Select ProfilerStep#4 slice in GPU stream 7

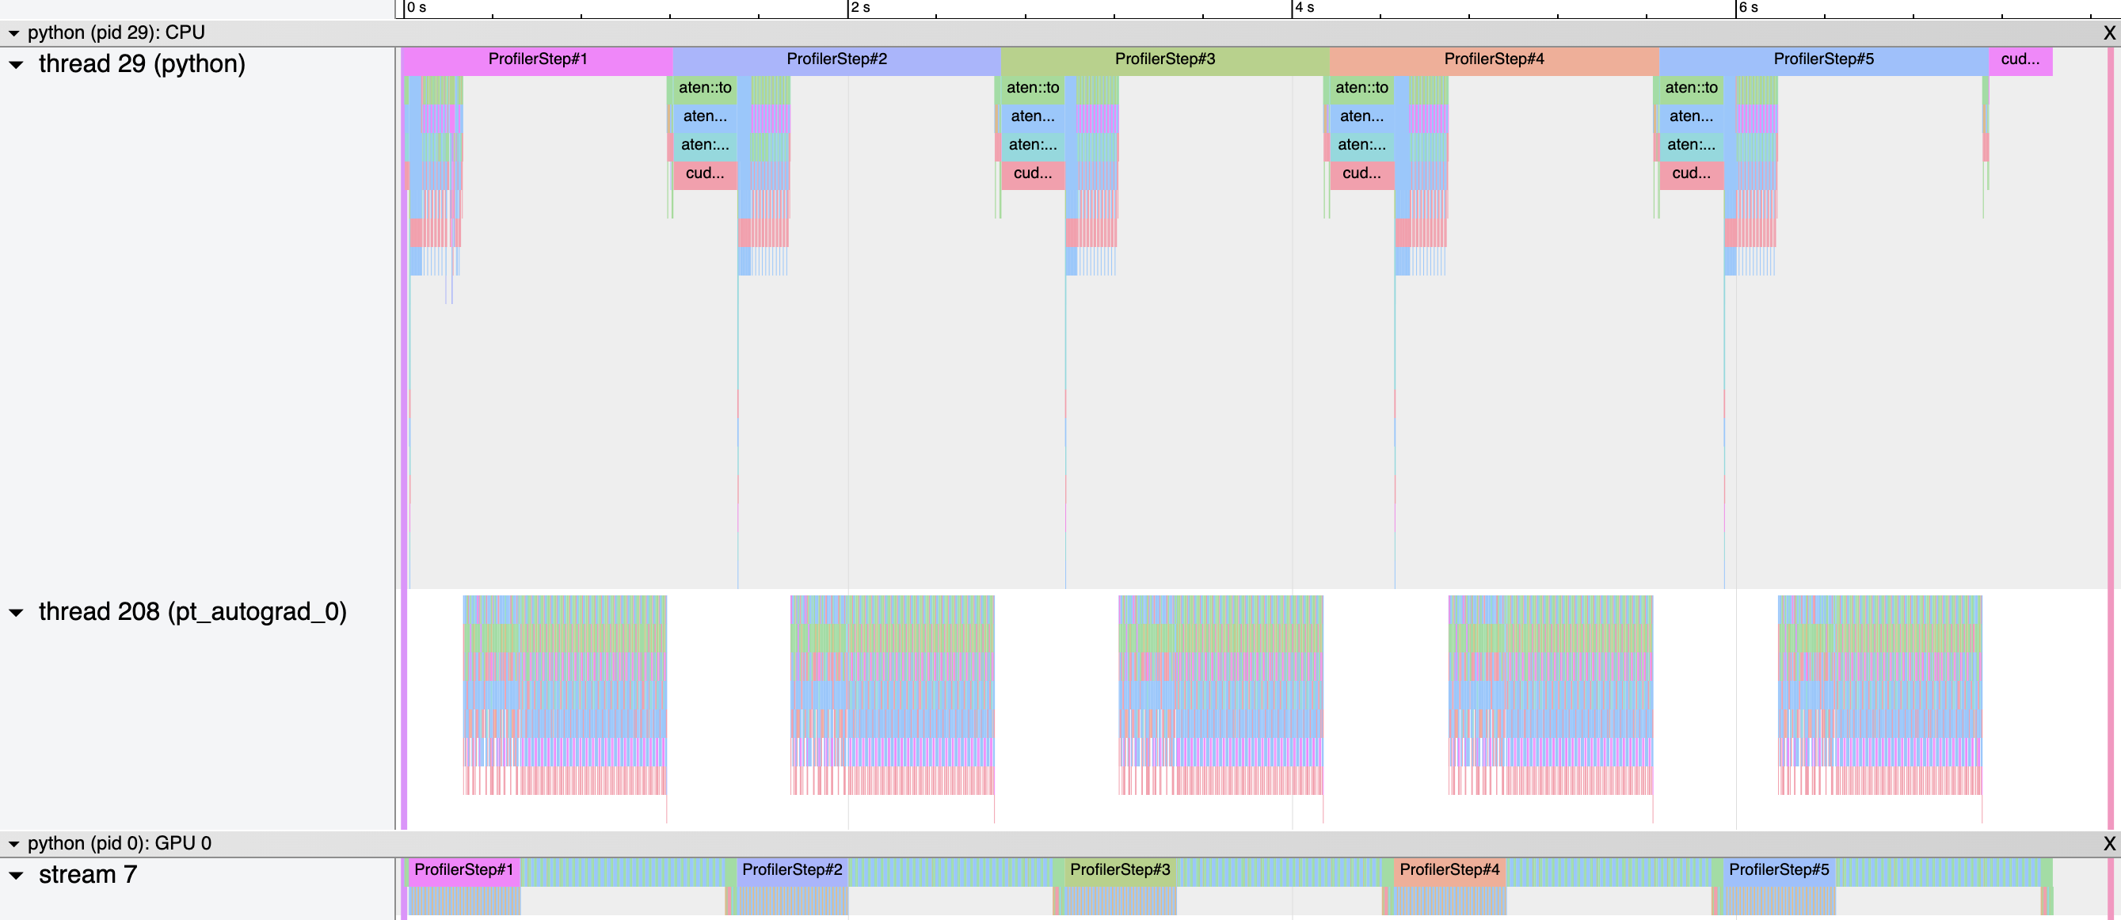(1449, 870)
